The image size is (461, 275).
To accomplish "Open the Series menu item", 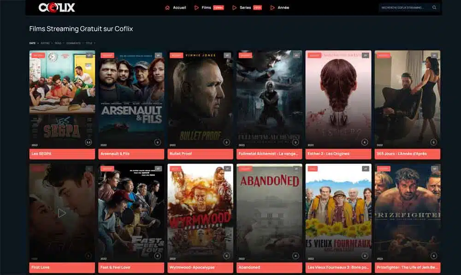I will coord(245,8).
